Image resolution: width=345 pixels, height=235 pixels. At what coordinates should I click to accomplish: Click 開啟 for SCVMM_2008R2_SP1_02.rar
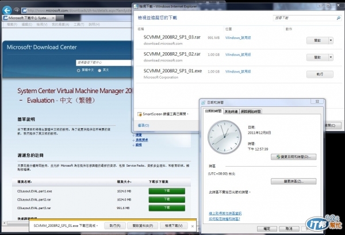coord(317,57)
